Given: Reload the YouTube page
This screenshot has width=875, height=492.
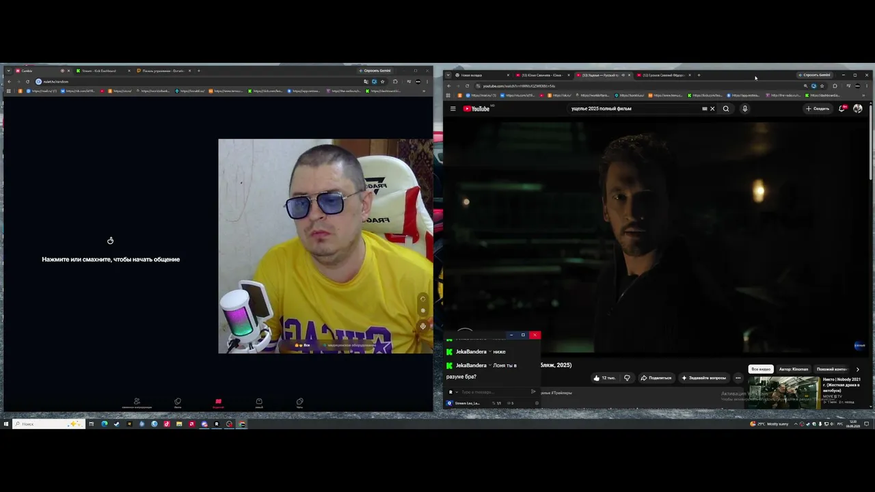Looking at the screenshot, I should coord(468,86).
